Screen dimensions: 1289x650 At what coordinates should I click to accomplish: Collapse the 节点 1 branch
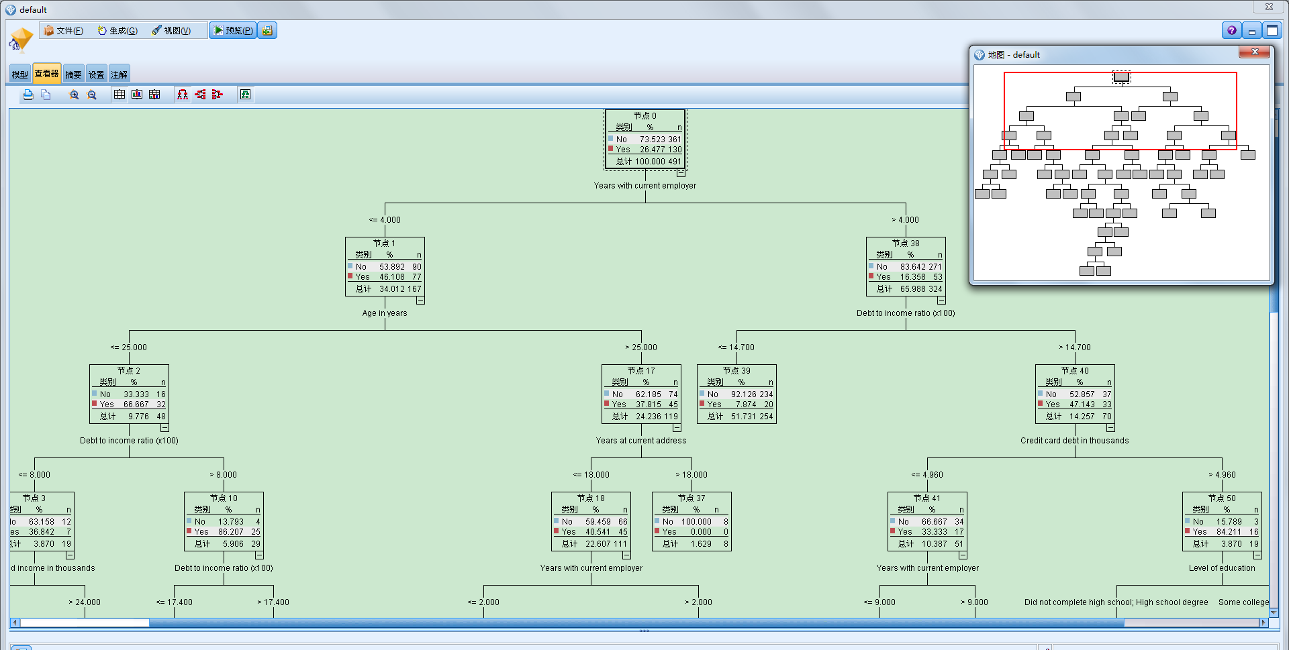[420, 301]
